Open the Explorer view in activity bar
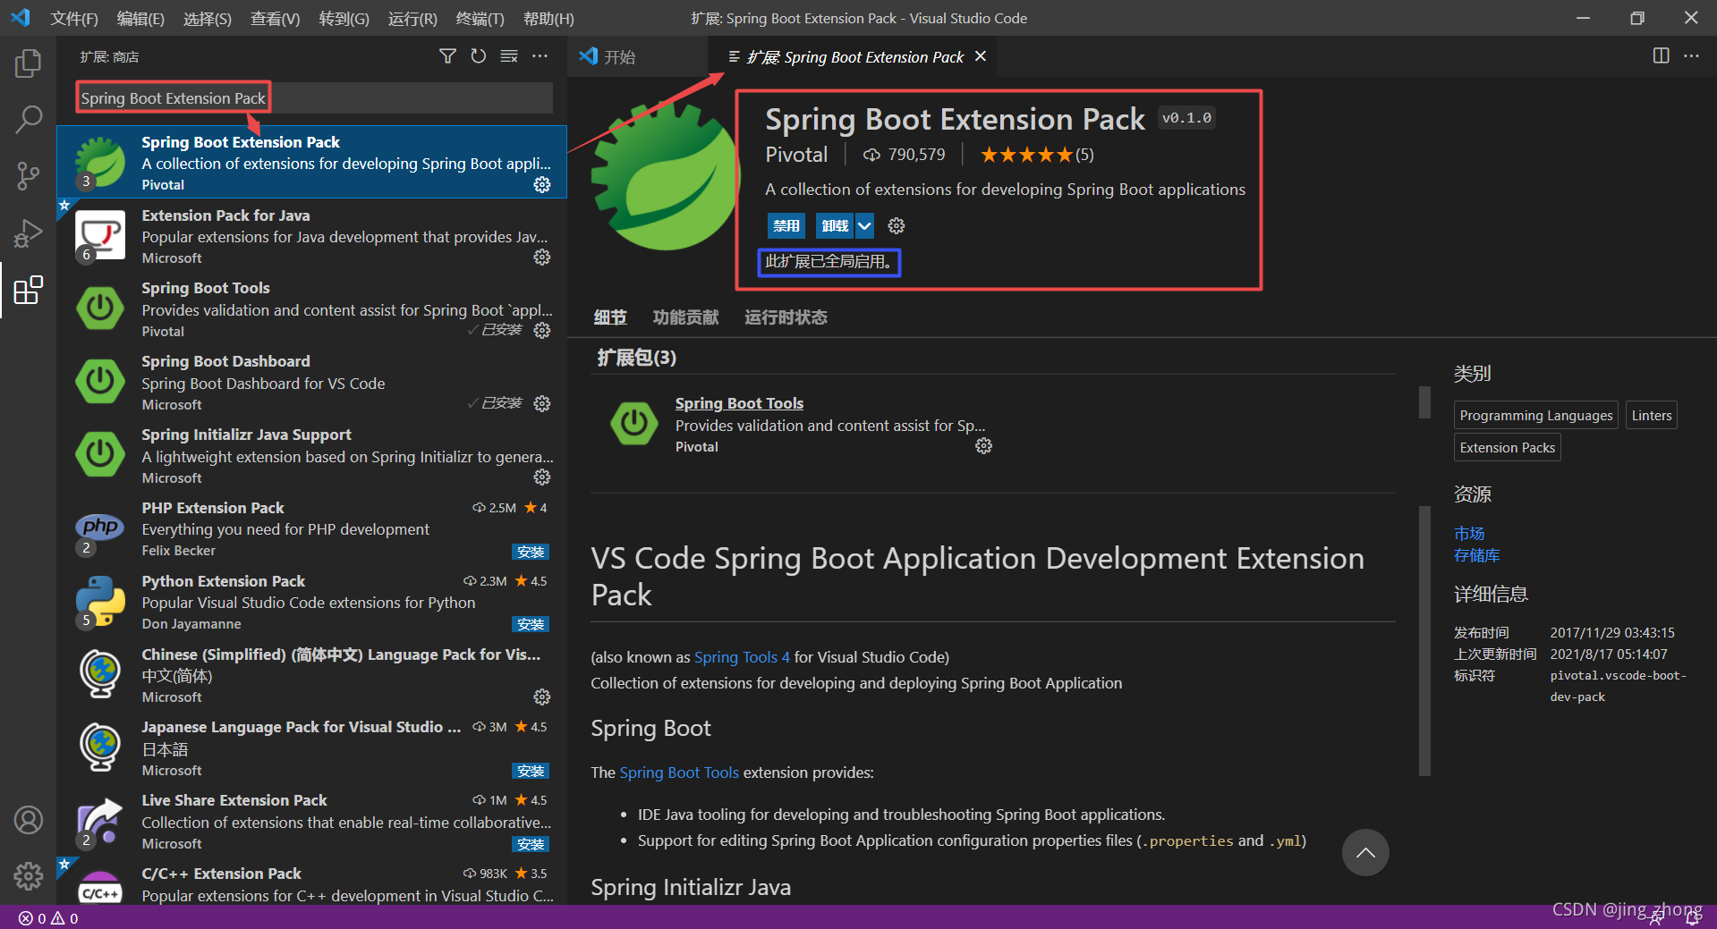1717x929 pixels. 29,63
